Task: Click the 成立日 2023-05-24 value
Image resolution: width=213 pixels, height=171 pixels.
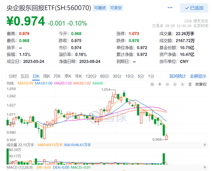Action: (x=34, y=62)
